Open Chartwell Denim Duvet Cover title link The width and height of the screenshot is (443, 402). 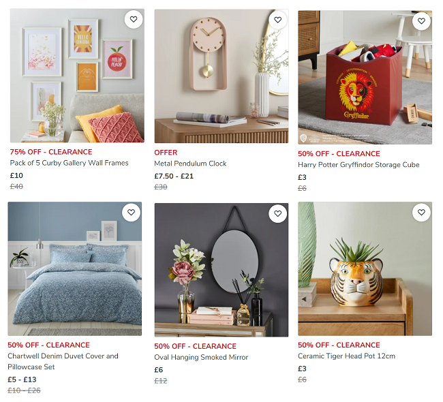tap(63, 361)
